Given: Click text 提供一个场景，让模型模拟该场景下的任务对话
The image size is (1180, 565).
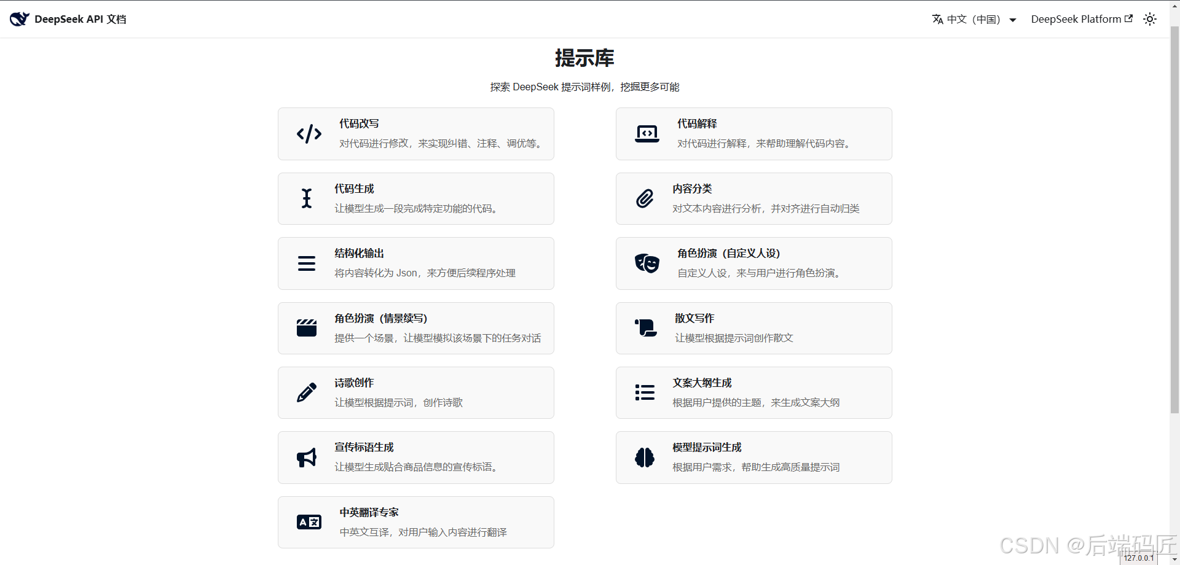Looking at the screenshot, I should point(438,338).
